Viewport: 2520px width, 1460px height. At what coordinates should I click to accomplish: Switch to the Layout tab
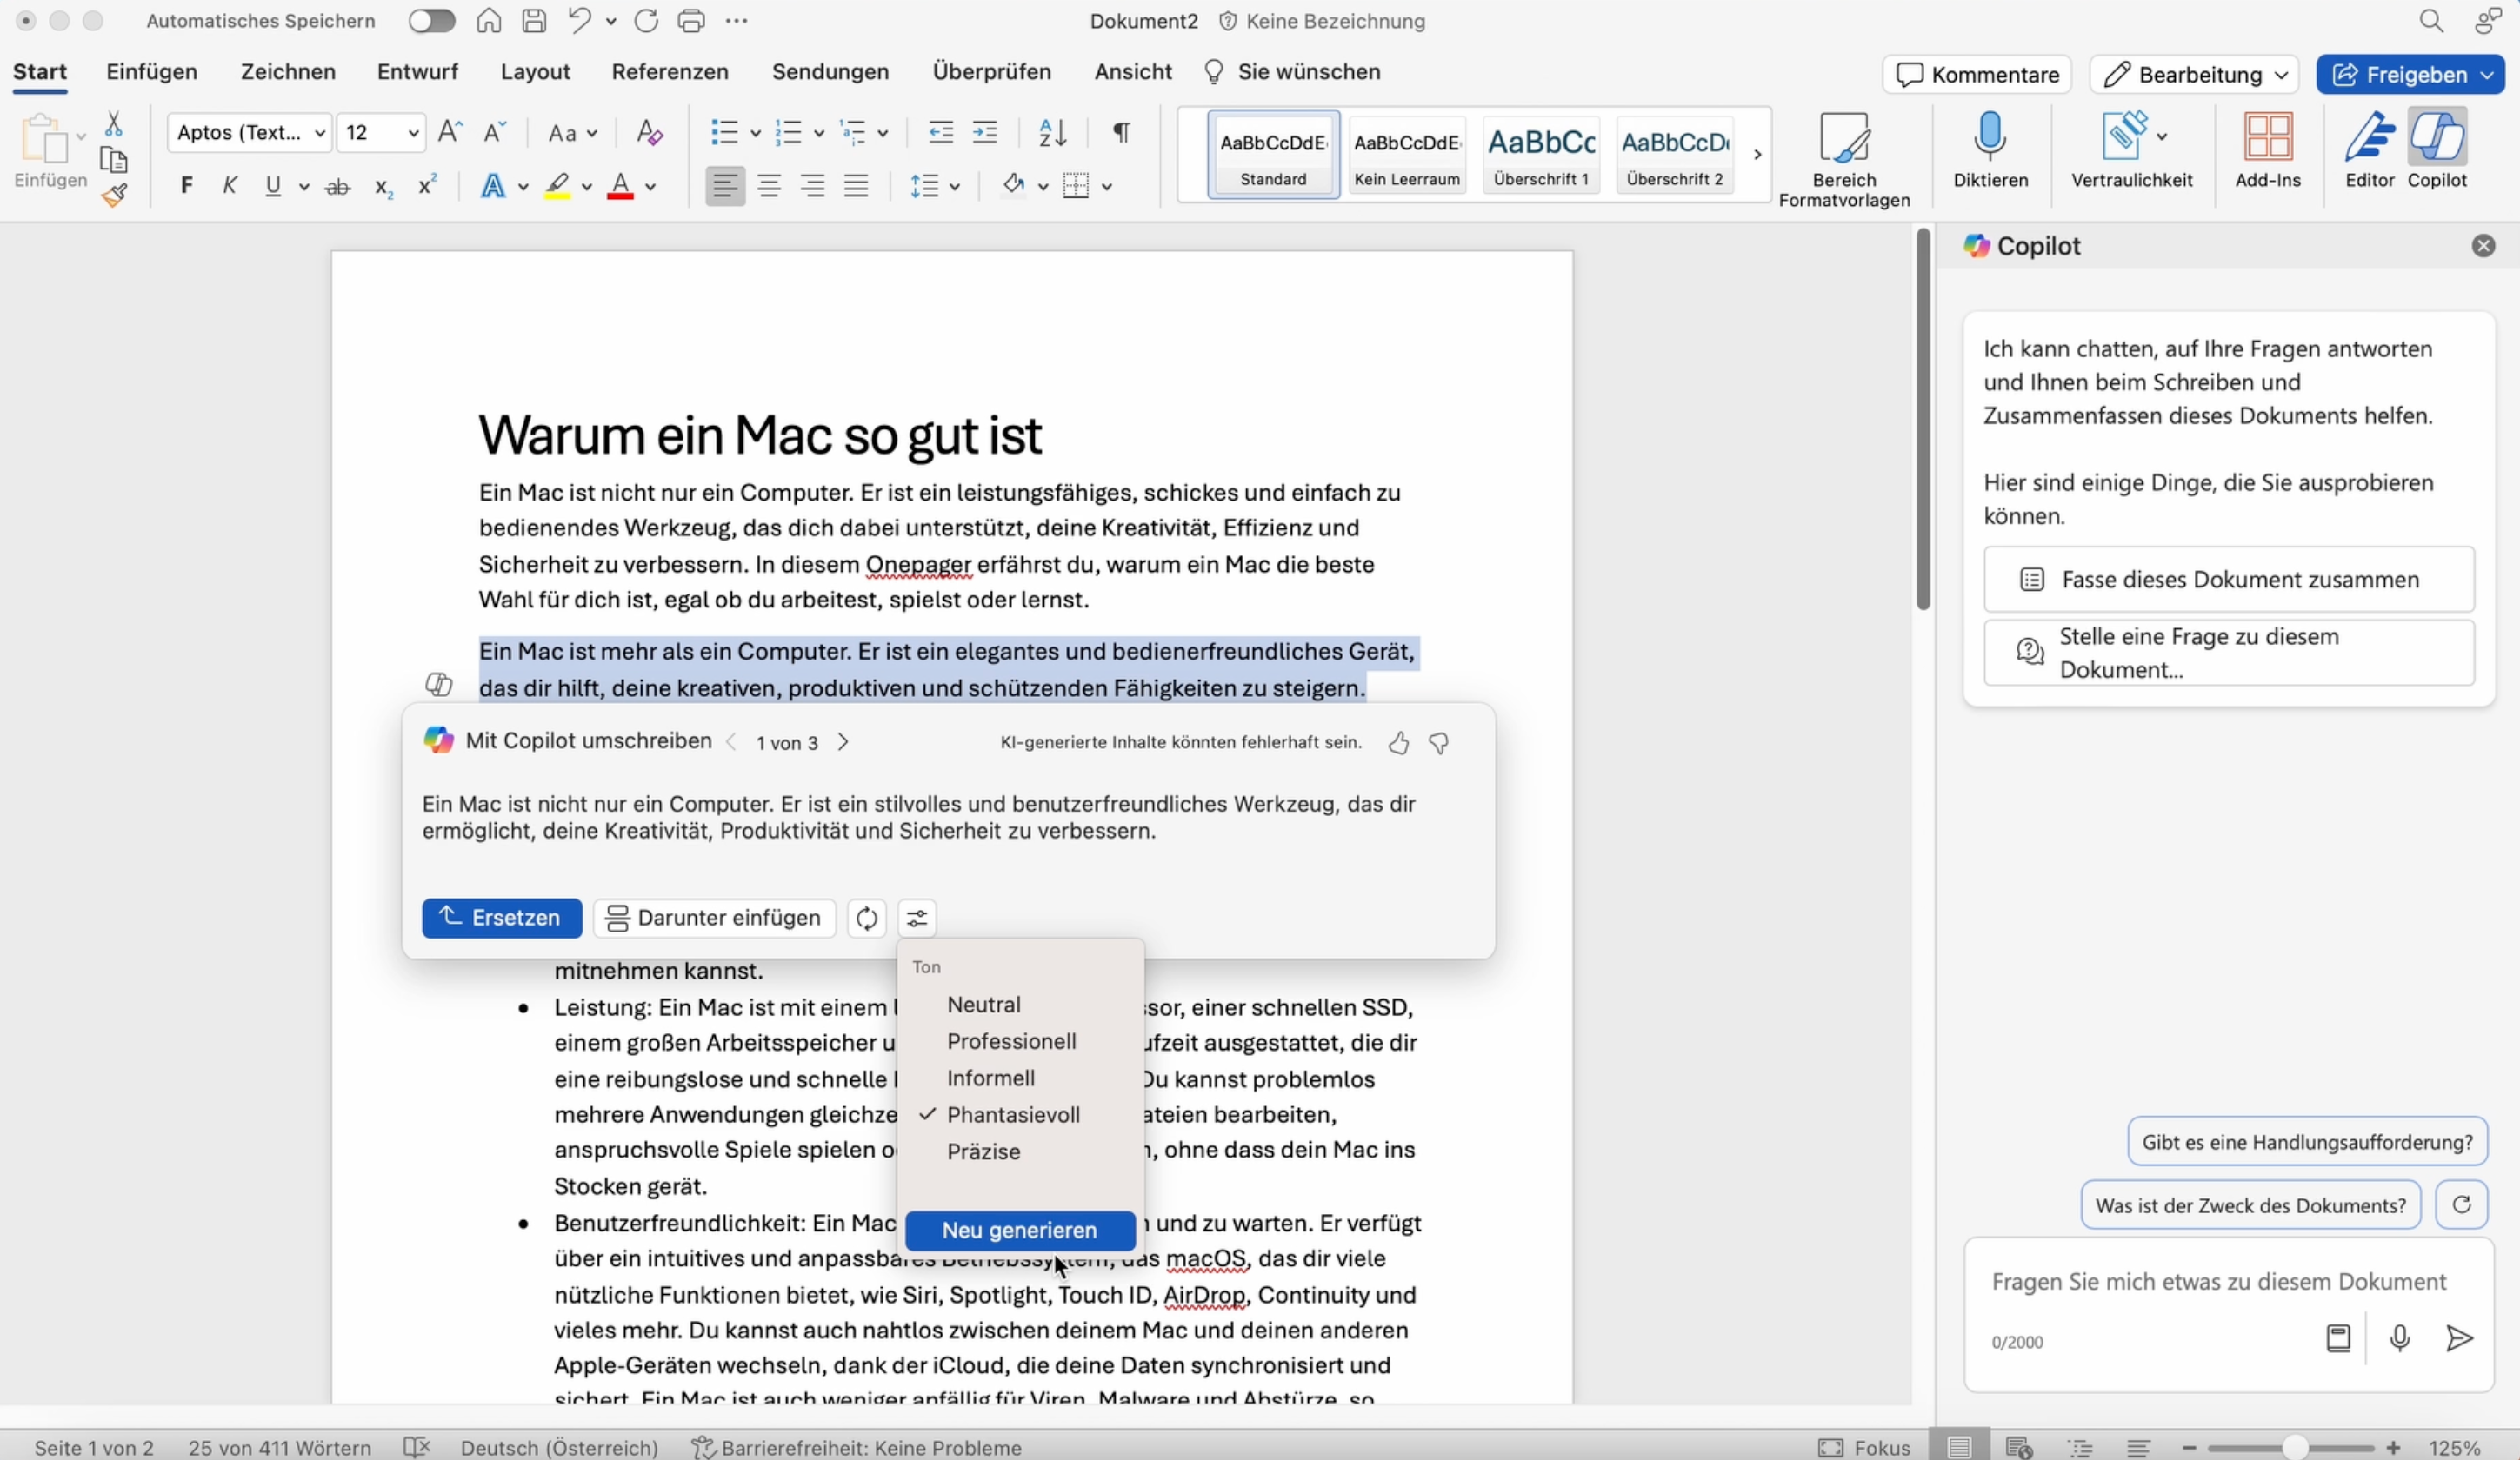coord(535,72)
